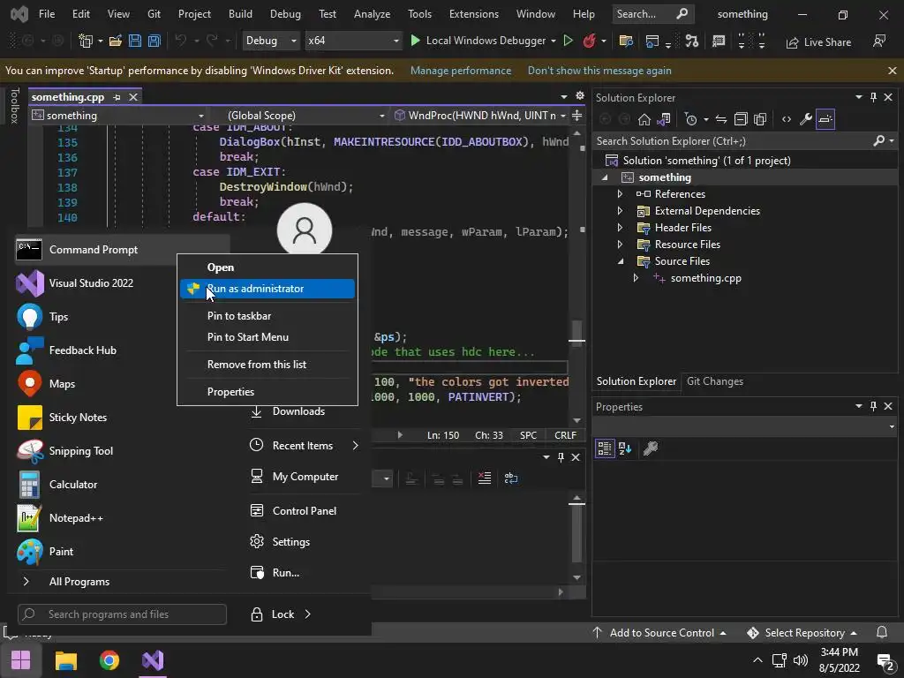This screenshot has height=678, width=904.
Task: Expand Recent Items submenu arrow
Action: pyautogui.click(x=355, y=446)
